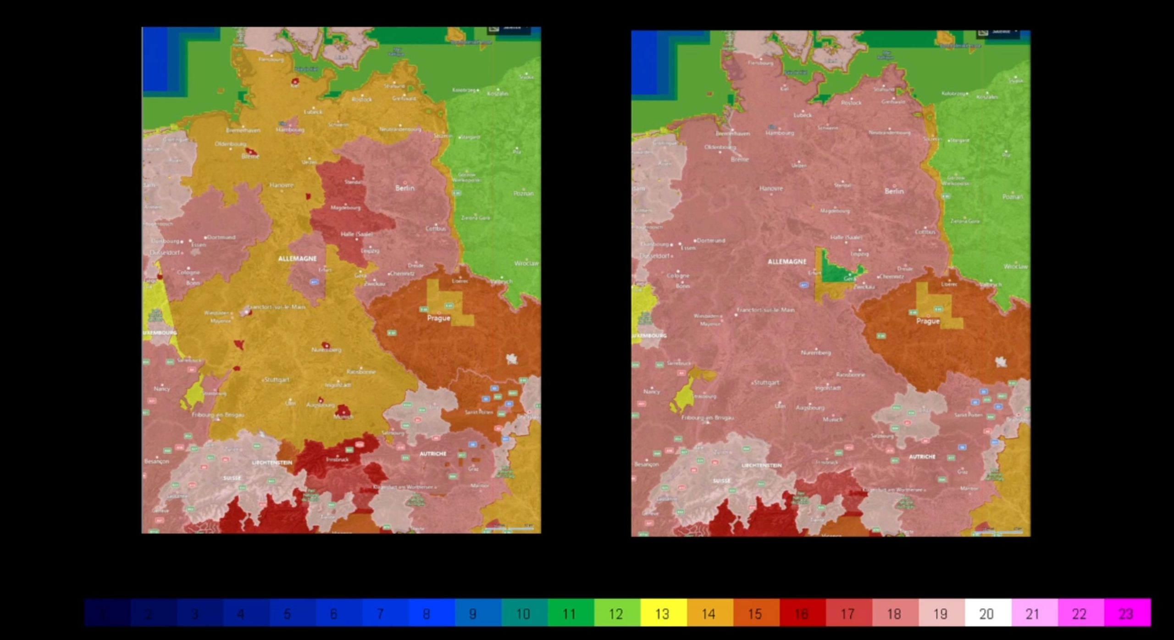Click the red Nuremberg marker on left map
This screenshot has height=640, width=1174.
click(326, 345)
